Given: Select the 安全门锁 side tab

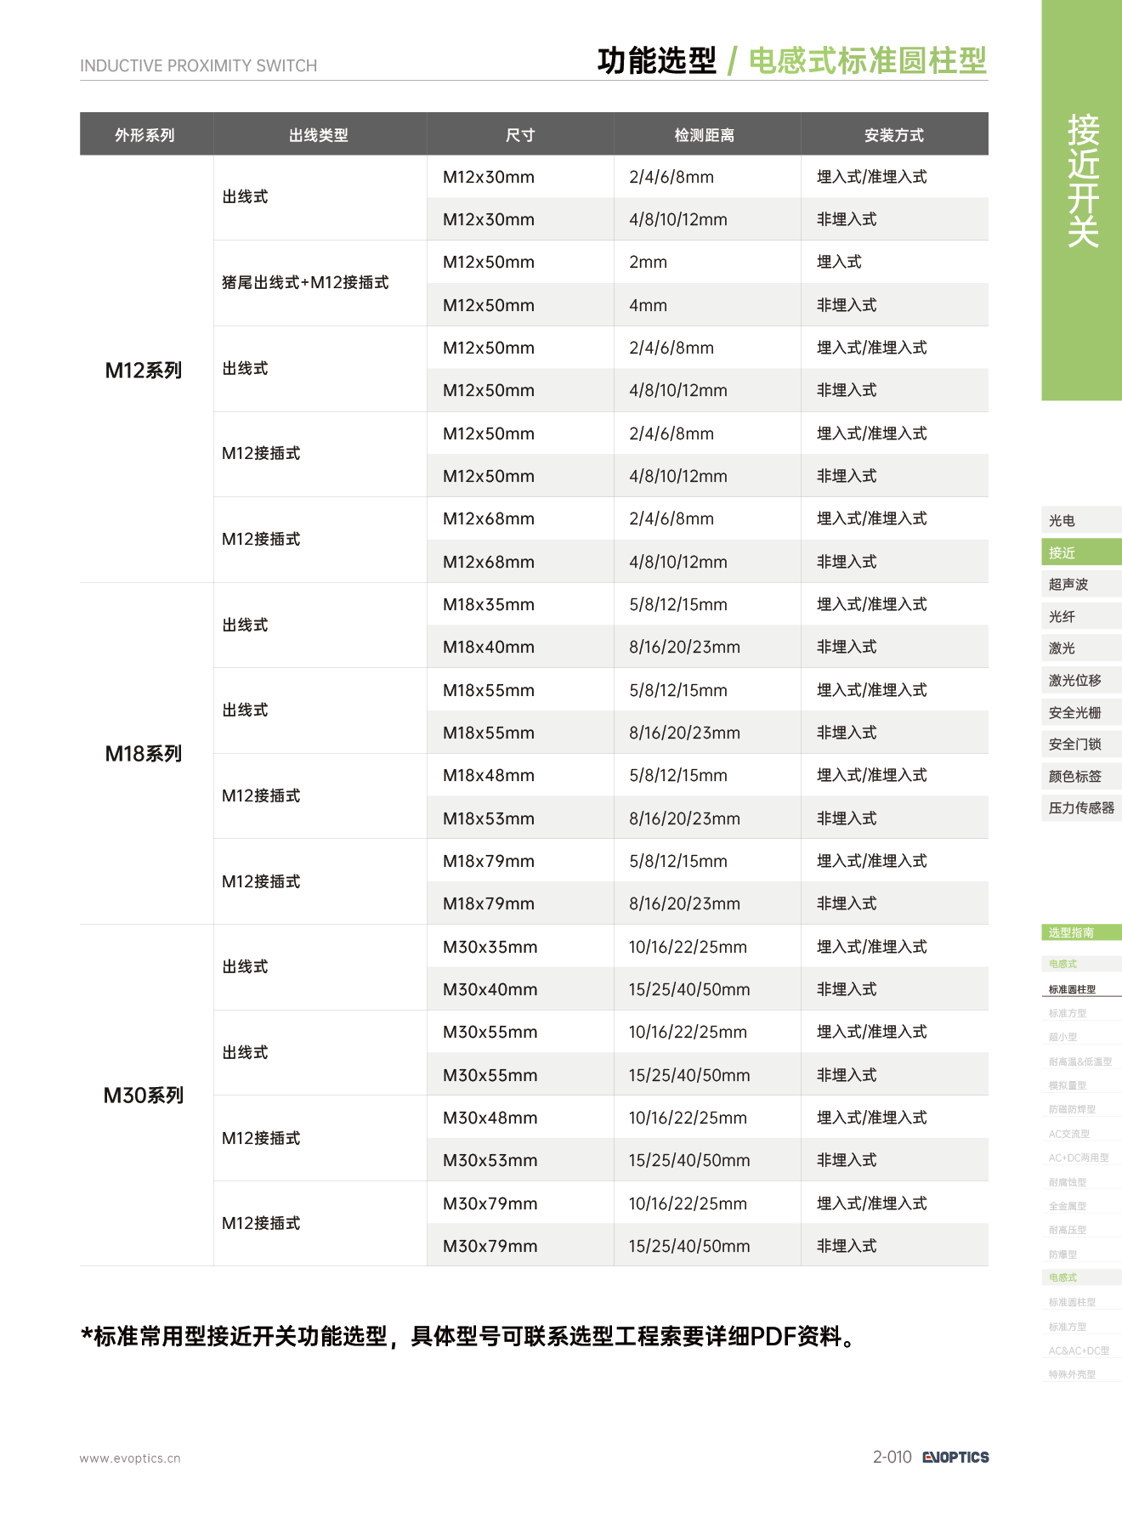Looking at the screenshot, I should pos(1081,744).
